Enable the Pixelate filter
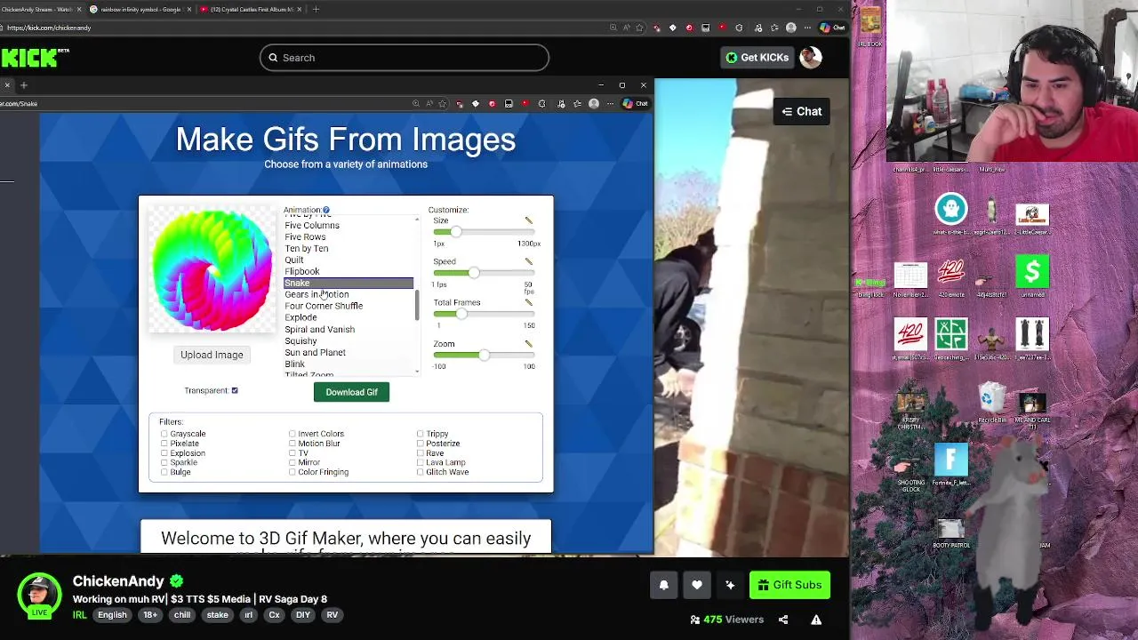Image resolution: width=1138 pixels, height=640 pixels. [164, 444]
